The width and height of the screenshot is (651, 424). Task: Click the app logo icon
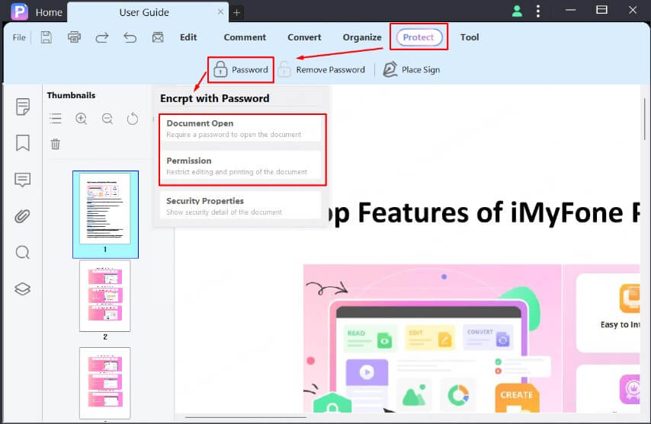tap(19, 11)
